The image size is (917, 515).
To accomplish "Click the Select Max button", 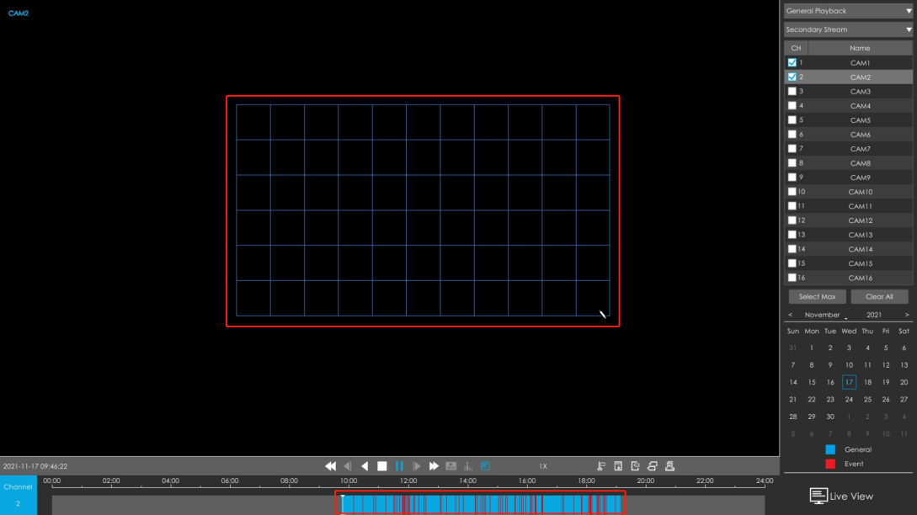I will pyautogui.click(x=817, y=297).
